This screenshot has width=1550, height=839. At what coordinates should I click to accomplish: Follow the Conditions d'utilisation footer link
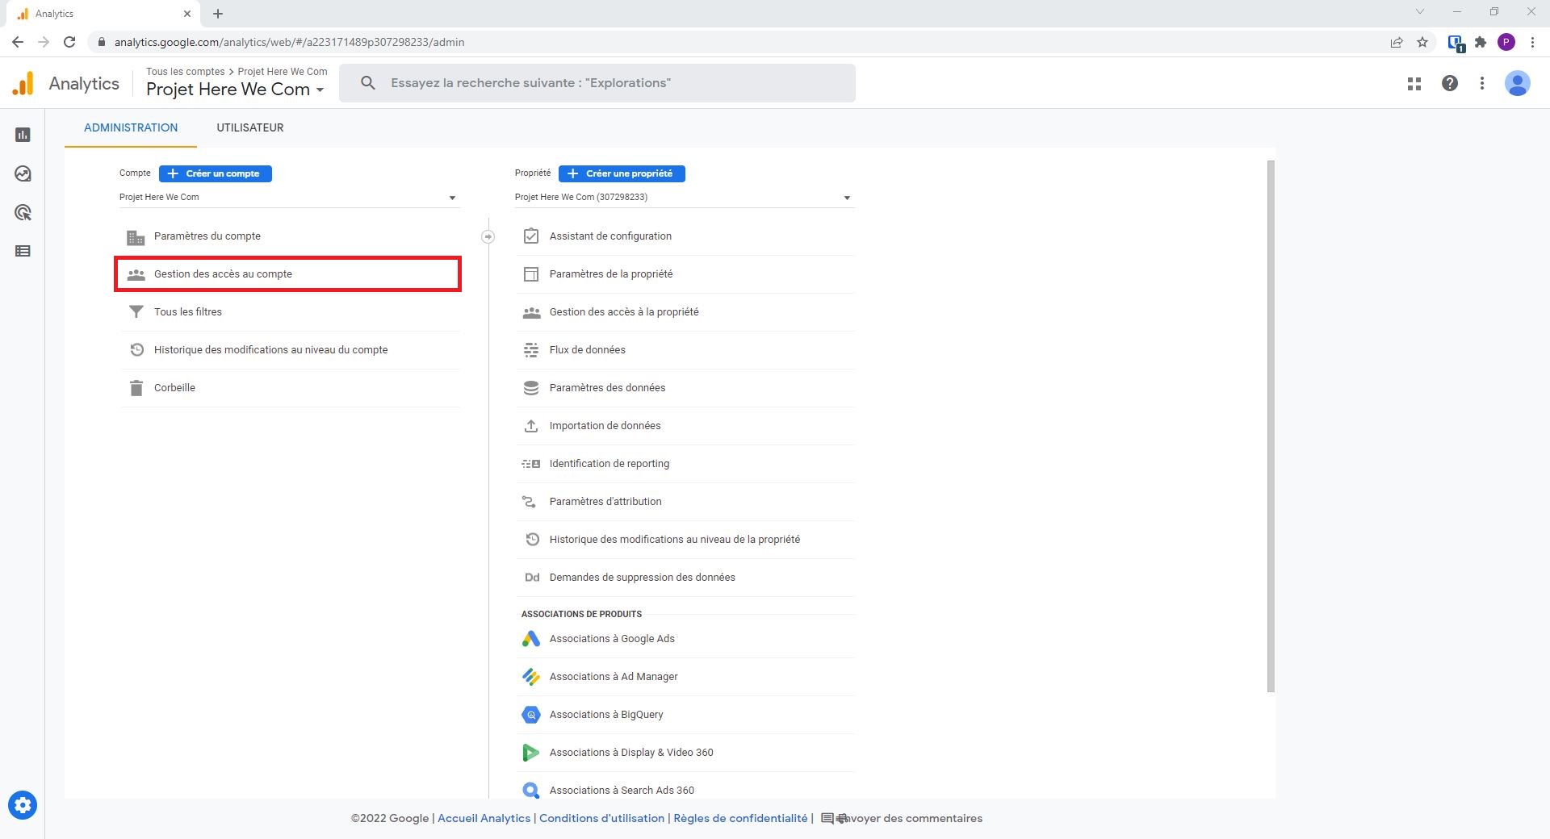(601, 818)
